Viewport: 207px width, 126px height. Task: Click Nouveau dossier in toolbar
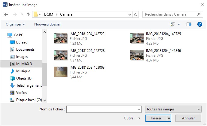47,24
